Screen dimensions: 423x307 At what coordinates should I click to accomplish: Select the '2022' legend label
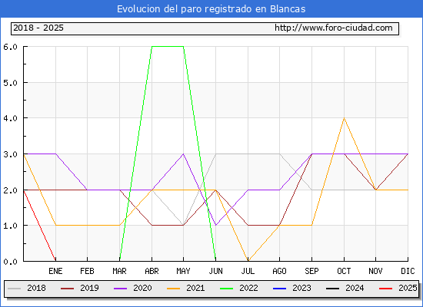tap(248, 288)
